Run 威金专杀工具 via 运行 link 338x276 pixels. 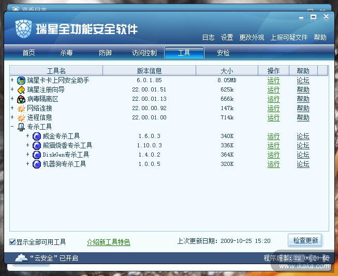click(x=273, y=136)
